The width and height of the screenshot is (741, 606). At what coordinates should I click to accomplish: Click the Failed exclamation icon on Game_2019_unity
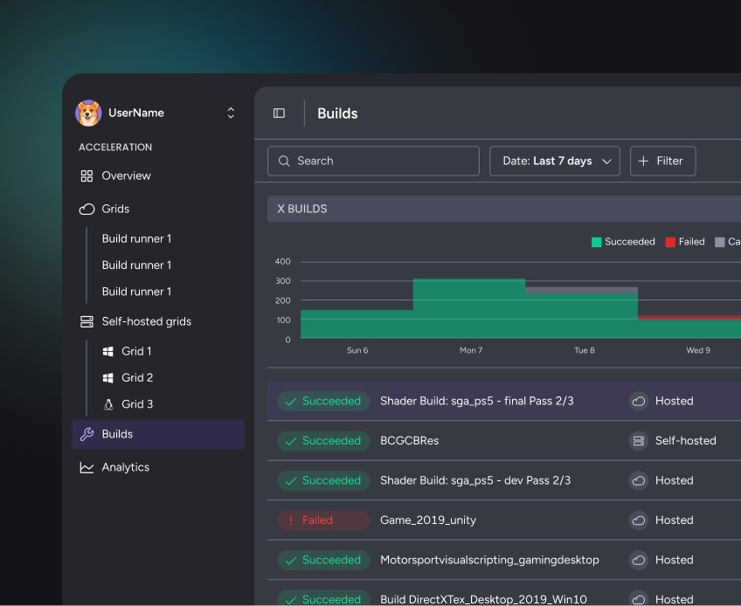click(291, 520)
